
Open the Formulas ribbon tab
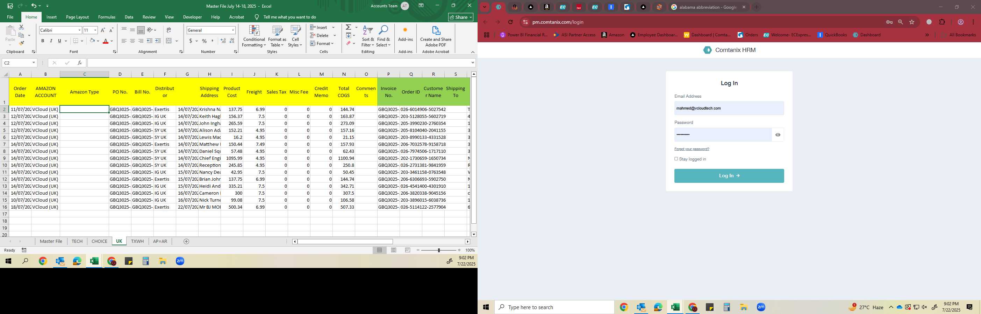[x=107, y=17]
